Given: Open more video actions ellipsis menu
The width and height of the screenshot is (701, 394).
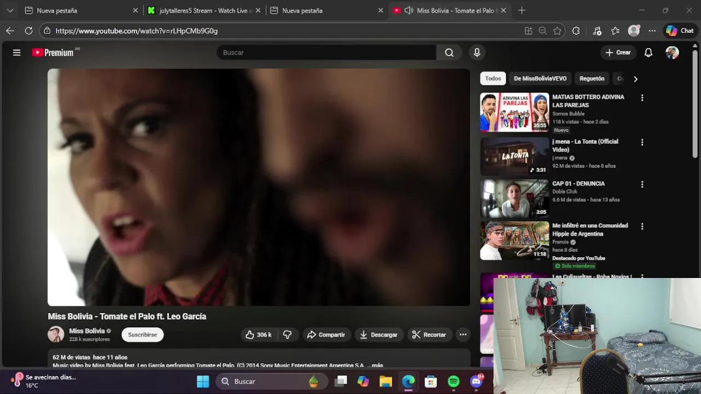Looking at the screenshot, I should pyautogui.click(x=463, y=335).
